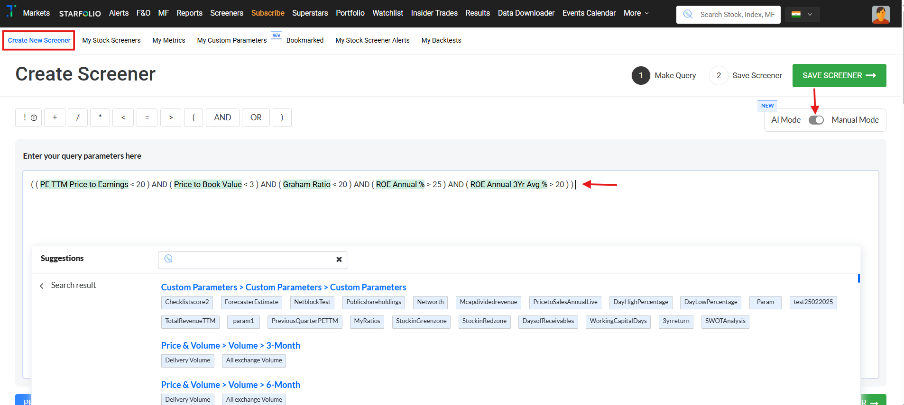Add Delivery Volume under 3-Month
Image resolution: width=904 pixels, height=405 pixels.
pos(188,360)
